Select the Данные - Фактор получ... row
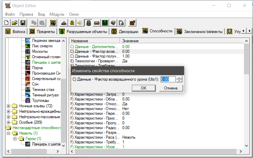 tap(156, 56)
